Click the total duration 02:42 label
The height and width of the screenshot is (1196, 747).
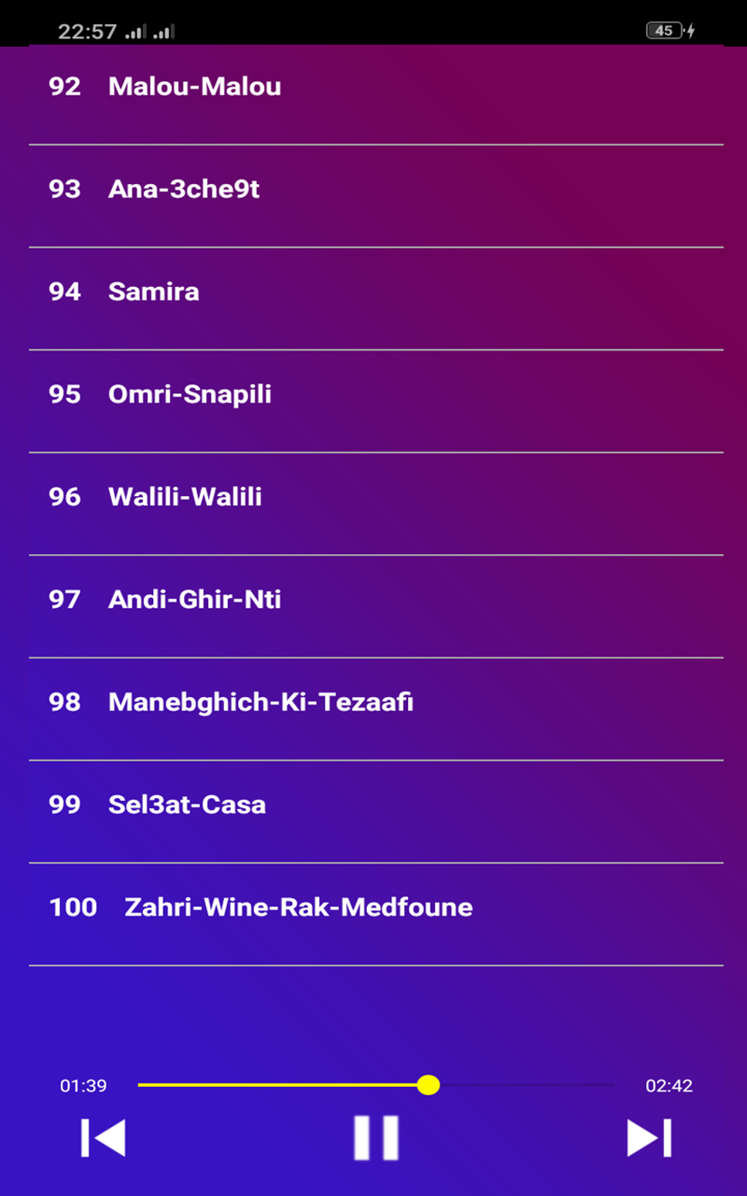[669, 1085]
